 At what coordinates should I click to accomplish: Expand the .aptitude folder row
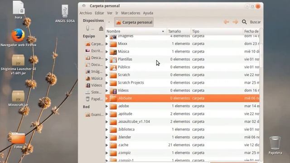(x=107, y=114)
